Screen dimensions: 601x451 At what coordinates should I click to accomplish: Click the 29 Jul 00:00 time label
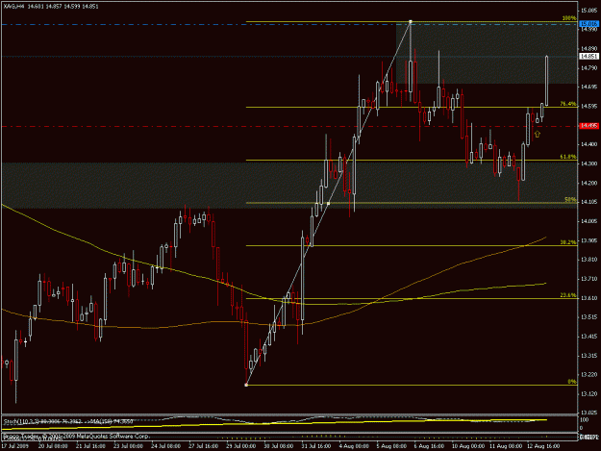pos(240,446)
